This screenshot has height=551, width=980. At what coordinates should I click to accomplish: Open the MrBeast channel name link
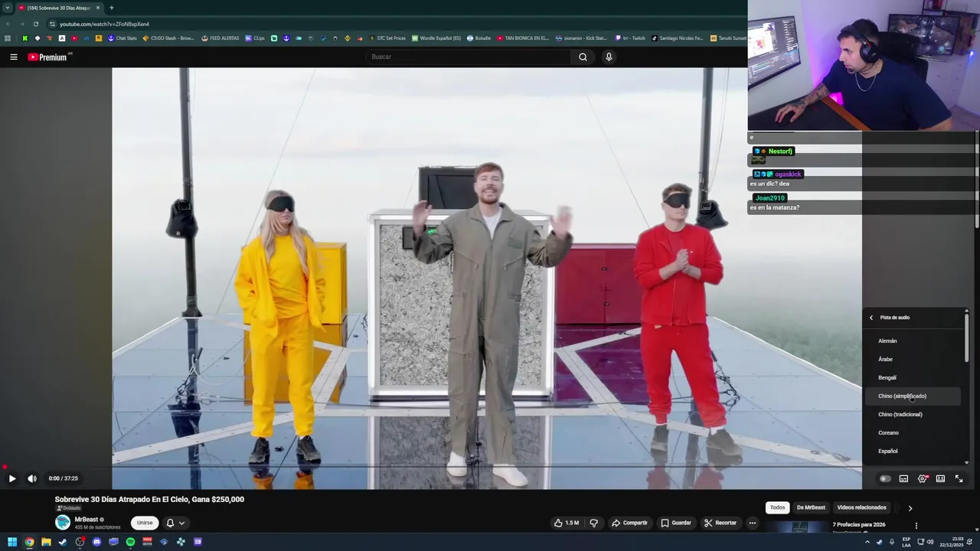point(87,520)
